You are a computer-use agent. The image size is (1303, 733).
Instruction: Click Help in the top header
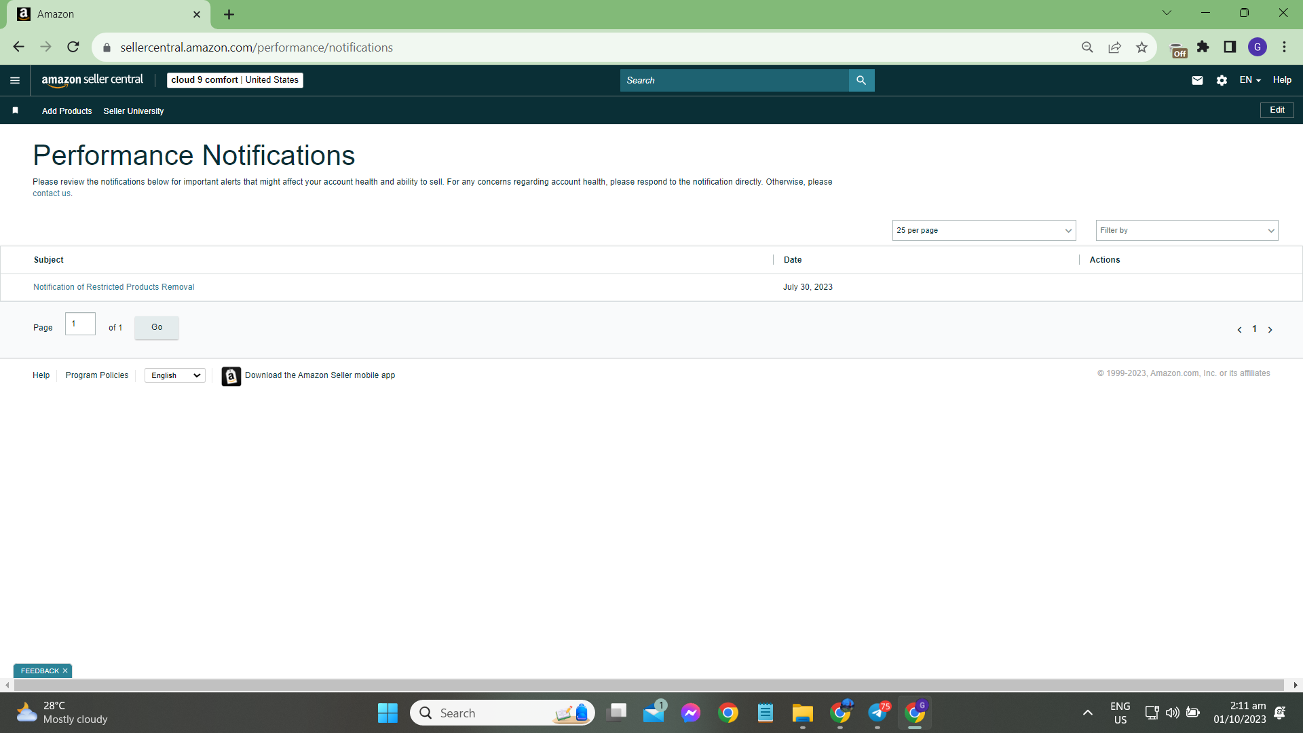[1282, 80]
